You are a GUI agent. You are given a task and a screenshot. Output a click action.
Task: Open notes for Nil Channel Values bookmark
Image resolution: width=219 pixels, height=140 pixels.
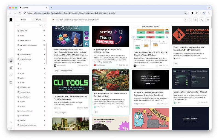pos(122,72)
